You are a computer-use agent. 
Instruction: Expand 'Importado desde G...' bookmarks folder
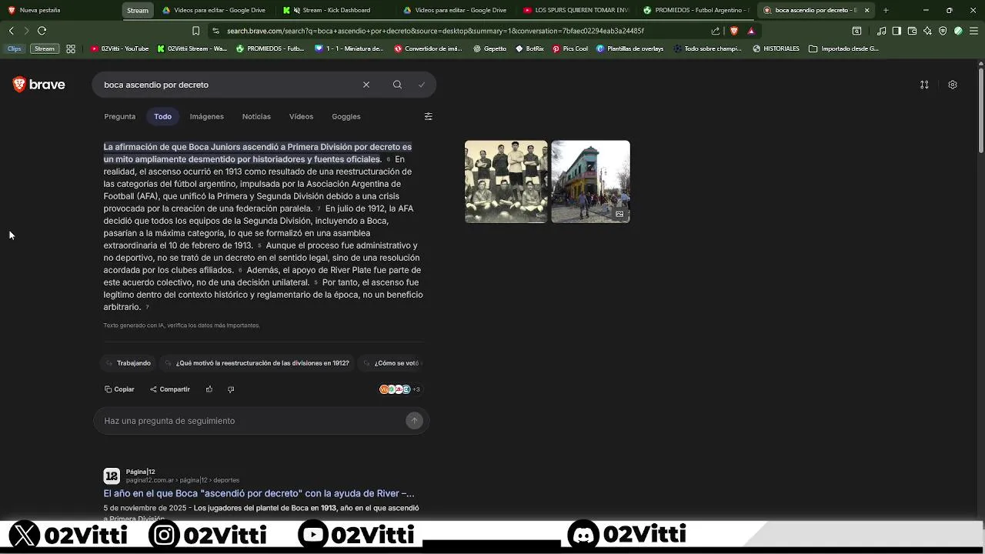coord(843,48)
